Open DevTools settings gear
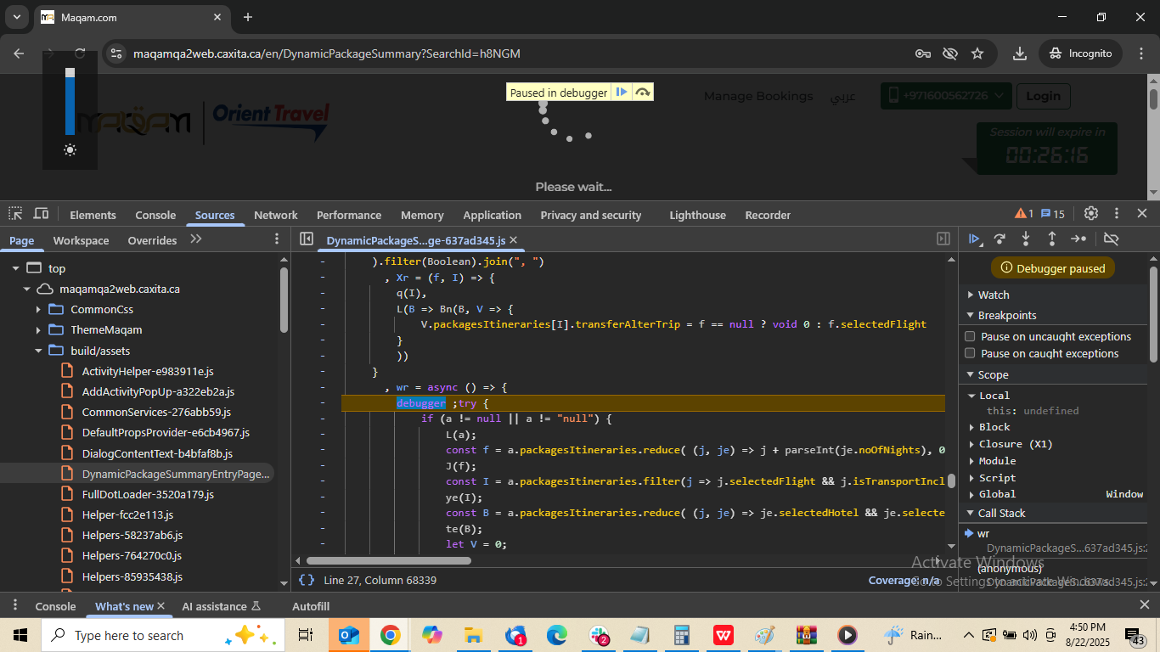The width and height of the screenshot is (1160, 652). coord(1091,214)
